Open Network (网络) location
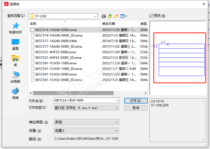This screenshot has height=149, width=210. (15, 93)
